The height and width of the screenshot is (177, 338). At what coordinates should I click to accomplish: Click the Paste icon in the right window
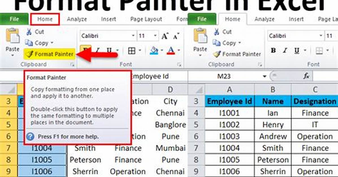click(x=200, y=36)
